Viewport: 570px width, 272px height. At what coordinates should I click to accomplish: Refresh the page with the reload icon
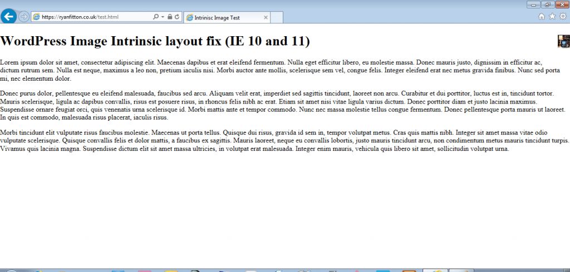pos(176,17)
